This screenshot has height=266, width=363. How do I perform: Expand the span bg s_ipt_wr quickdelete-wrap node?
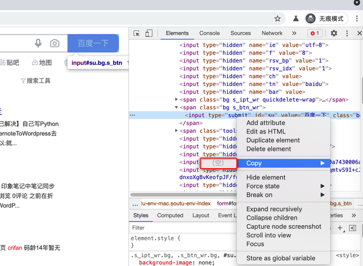(x=176, y=99)
